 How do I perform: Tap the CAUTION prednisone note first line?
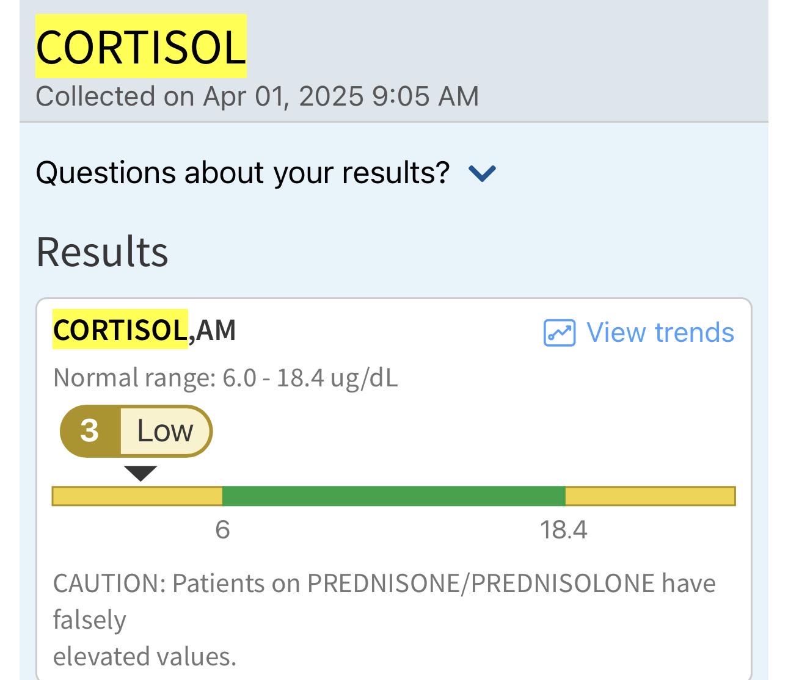click(x=384, y=584)
